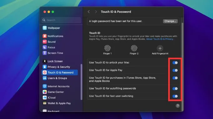Open Lock Screen icon in sidebar
The image size is (213, 119).
44,61
